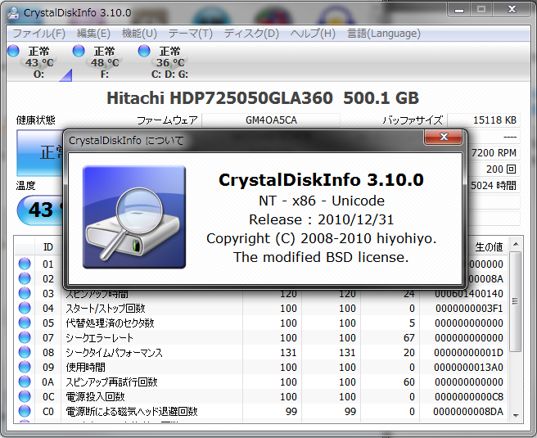537x438 pixels.
Task: Click the blue status orb for drive O:
Action: [13, 51]
